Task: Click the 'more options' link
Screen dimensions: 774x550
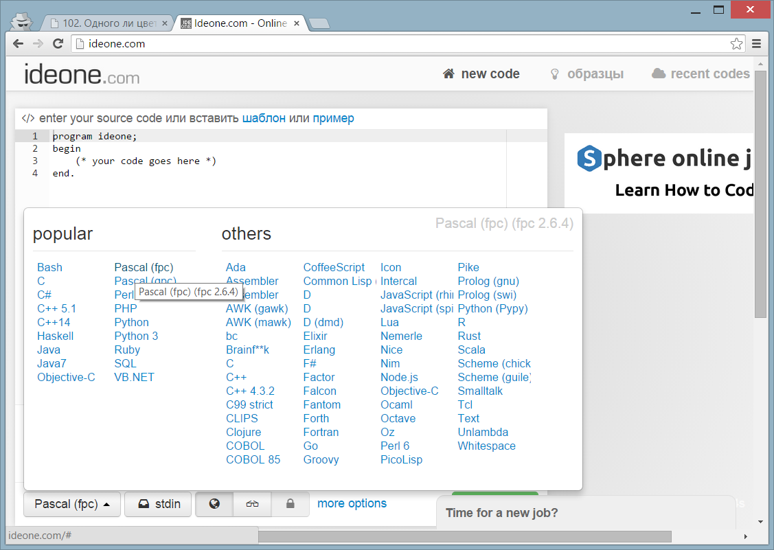Action: click(x=352, y=503)
